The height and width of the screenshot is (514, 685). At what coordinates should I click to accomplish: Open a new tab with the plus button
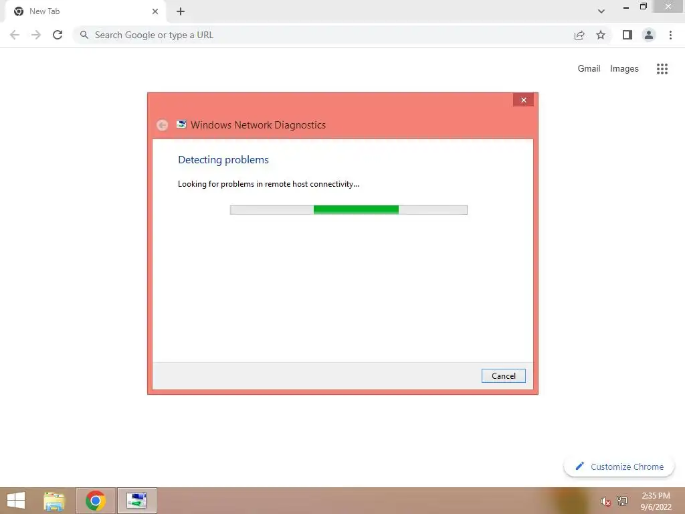[181, 11]
